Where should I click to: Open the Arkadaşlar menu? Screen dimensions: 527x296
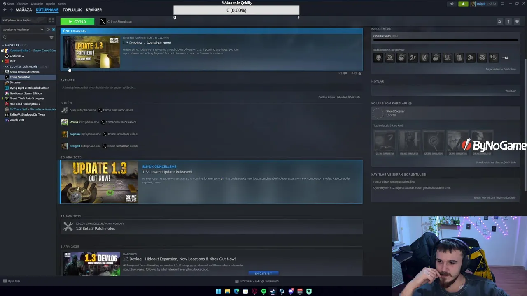point(37,4)
